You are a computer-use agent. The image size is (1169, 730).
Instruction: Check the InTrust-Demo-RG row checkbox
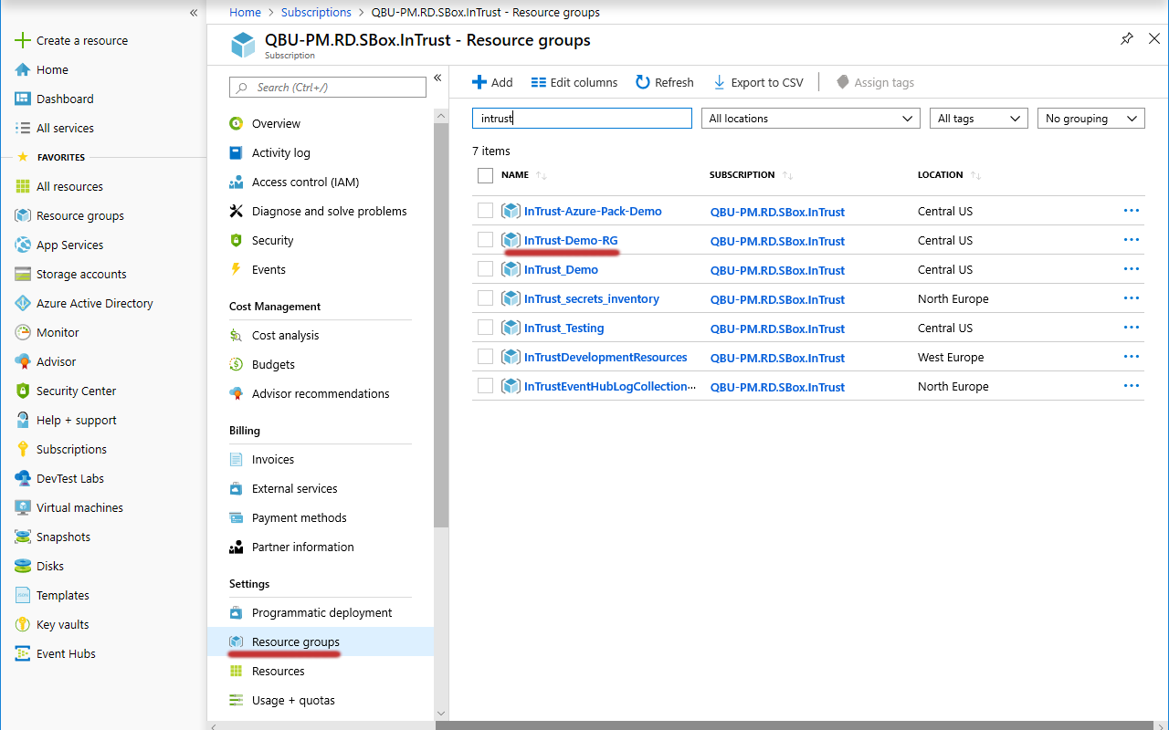(485, 240)
